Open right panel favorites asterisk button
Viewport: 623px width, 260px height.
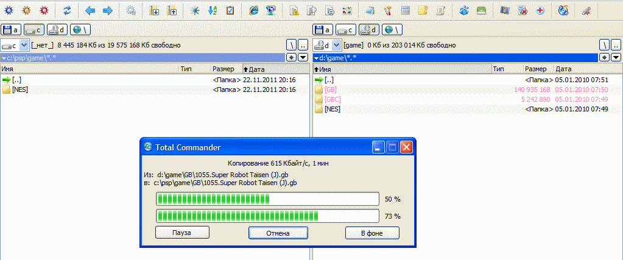tap(604, 58)
